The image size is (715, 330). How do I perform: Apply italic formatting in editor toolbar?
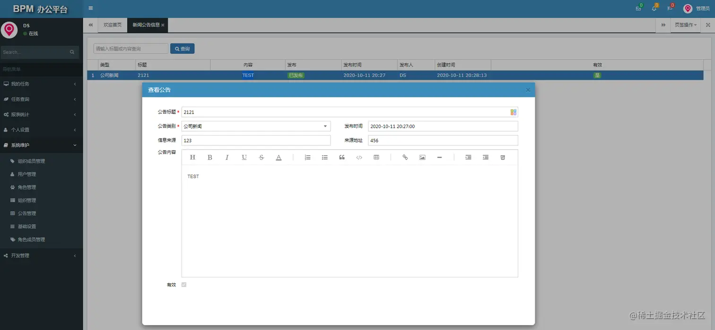click(227, 157)
